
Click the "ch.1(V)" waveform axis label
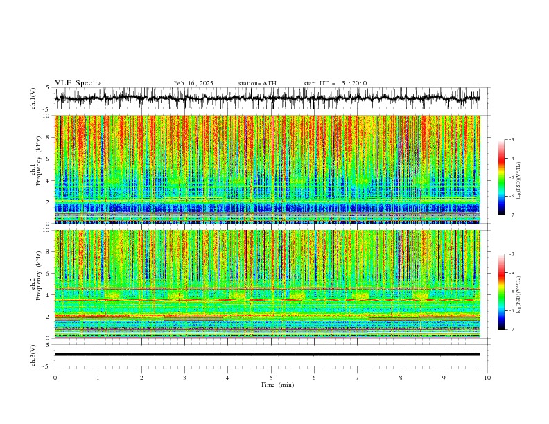(33, 98)
